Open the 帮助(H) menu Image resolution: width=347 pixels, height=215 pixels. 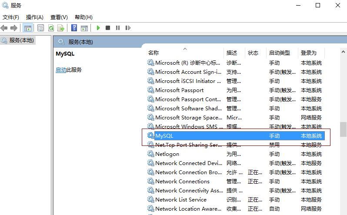point(83,17)
